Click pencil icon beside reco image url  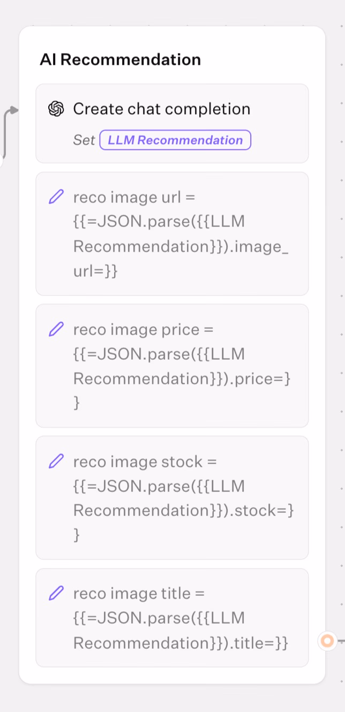pyautogui.click(x=56, y=198)
